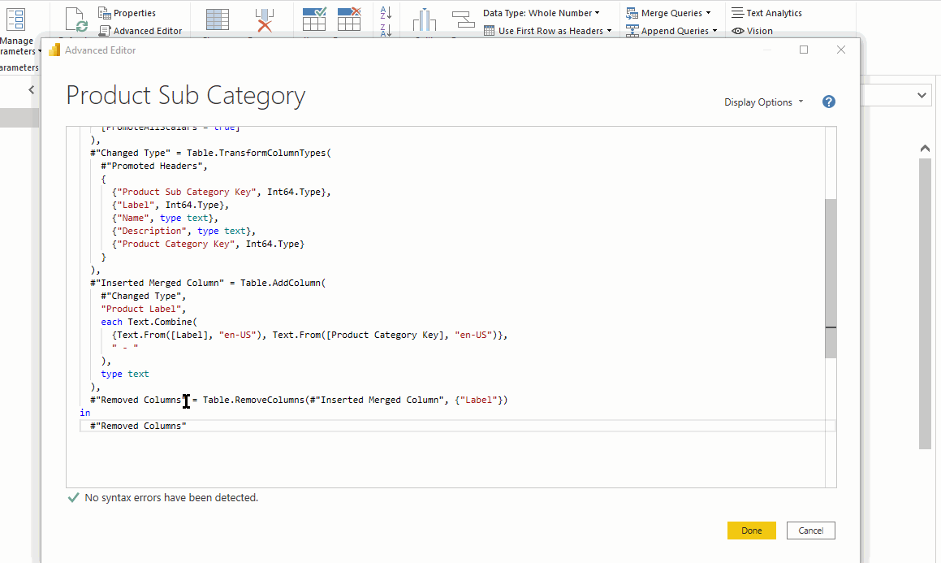Viewport: 941px width, 563px height.
Task: Sort descending with the Z-A icon
Action: (386, 29)
